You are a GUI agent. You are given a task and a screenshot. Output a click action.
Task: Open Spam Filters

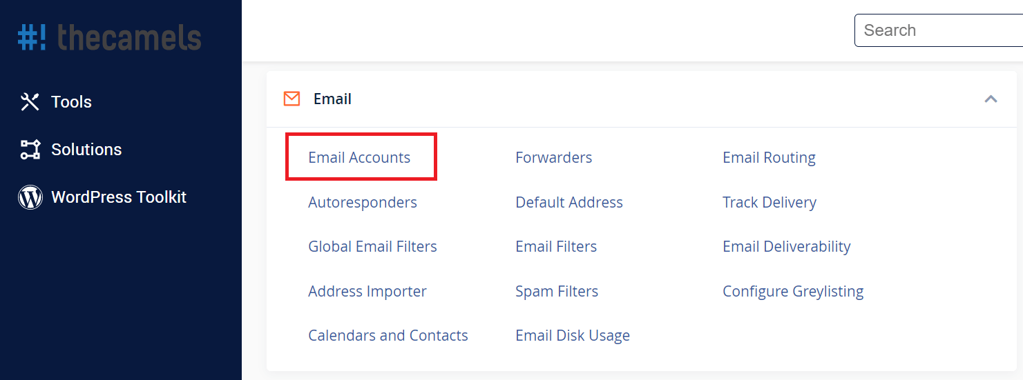coord(557,291)
